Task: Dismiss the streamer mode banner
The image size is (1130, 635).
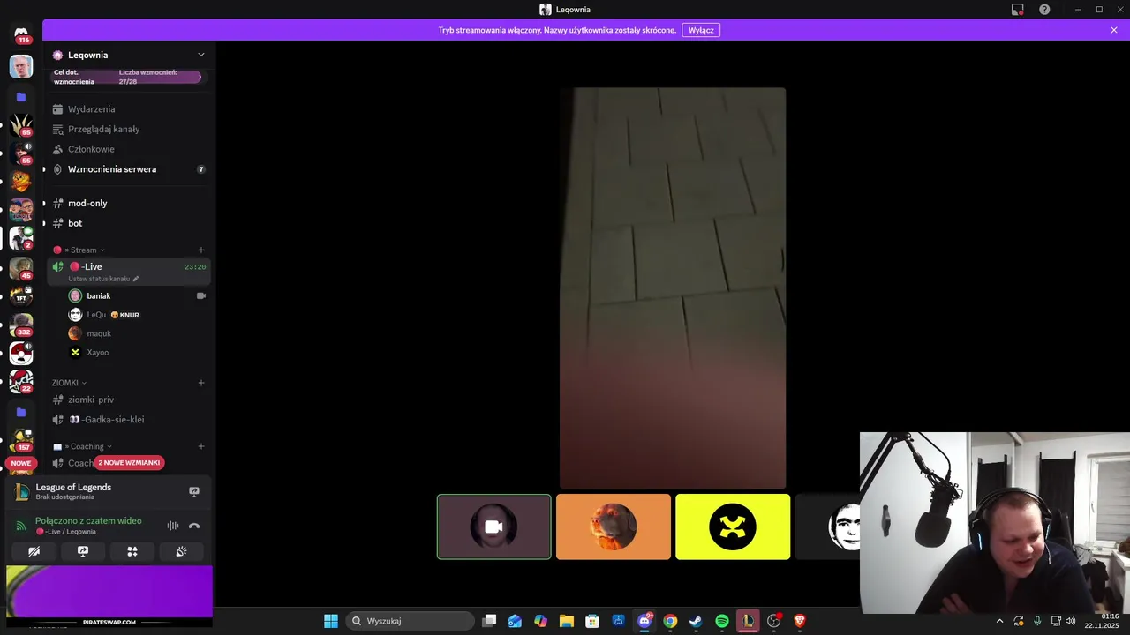Action: [1114, 30]
